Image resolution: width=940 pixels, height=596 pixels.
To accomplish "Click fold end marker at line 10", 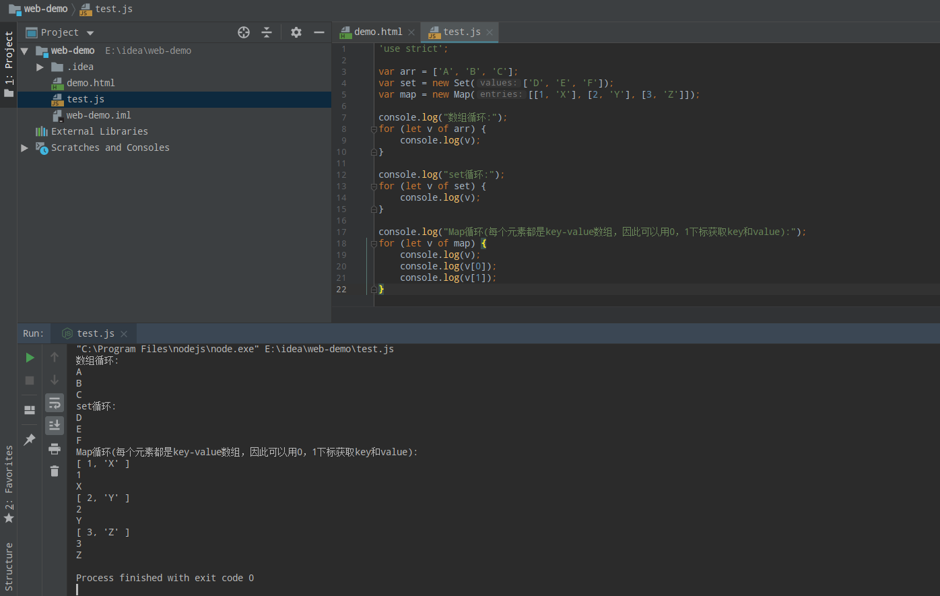I will point(374,152).
